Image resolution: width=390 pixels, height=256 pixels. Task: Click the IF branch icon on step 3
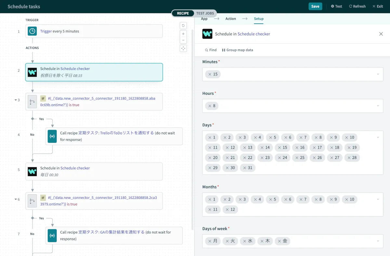32,102
